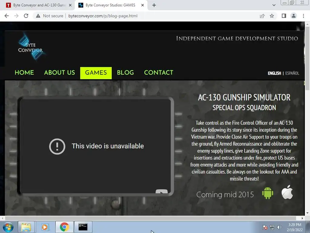The image size is (310, 233).
Task: Open the Action Center flag icon
Action: click(265, 227)
